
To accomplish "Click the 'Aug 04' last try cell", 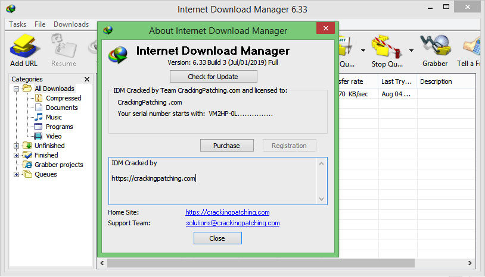I will [396, 94].
